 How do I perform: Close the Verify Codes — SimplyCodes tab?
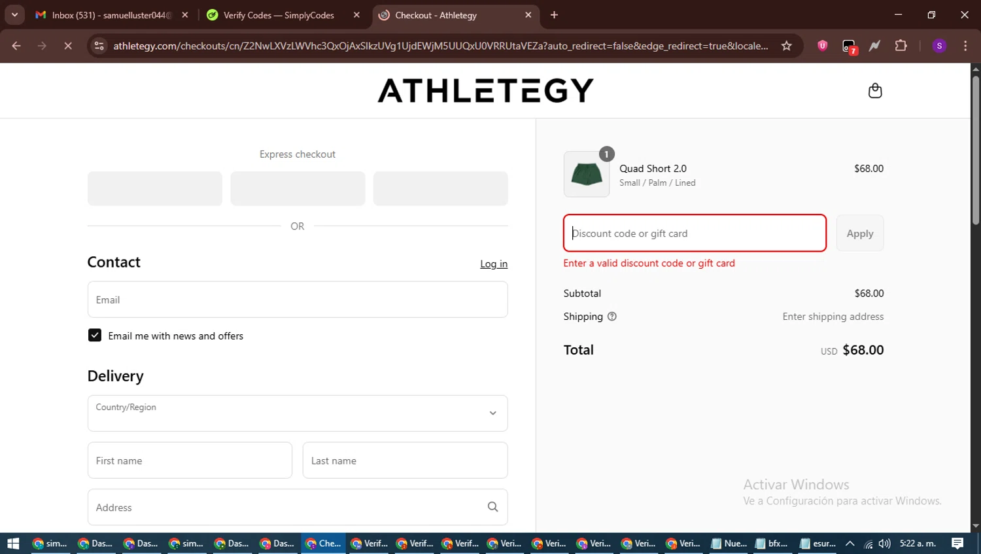pyautogui.click(x=356, y=15)
